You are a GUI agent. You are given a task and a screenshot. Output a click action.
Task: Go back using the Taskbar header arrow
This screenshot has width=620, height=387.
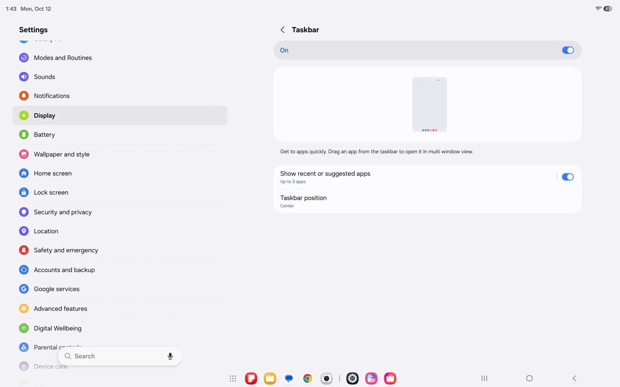[283, 30]
